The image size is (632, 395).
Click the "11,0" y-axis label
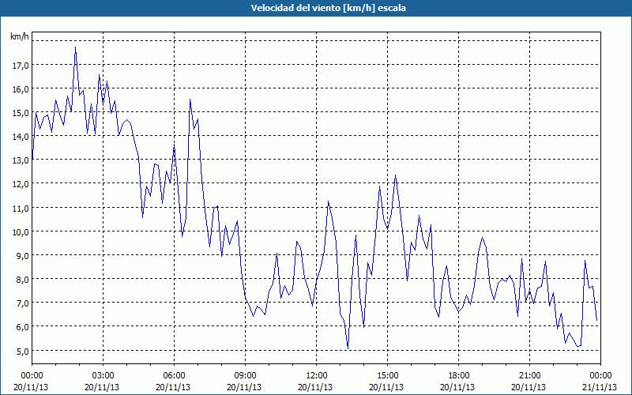(21, 209)
